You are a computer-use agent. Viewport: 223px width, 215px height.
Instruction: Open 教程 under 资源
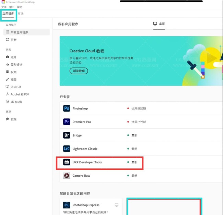coord(14,119)
